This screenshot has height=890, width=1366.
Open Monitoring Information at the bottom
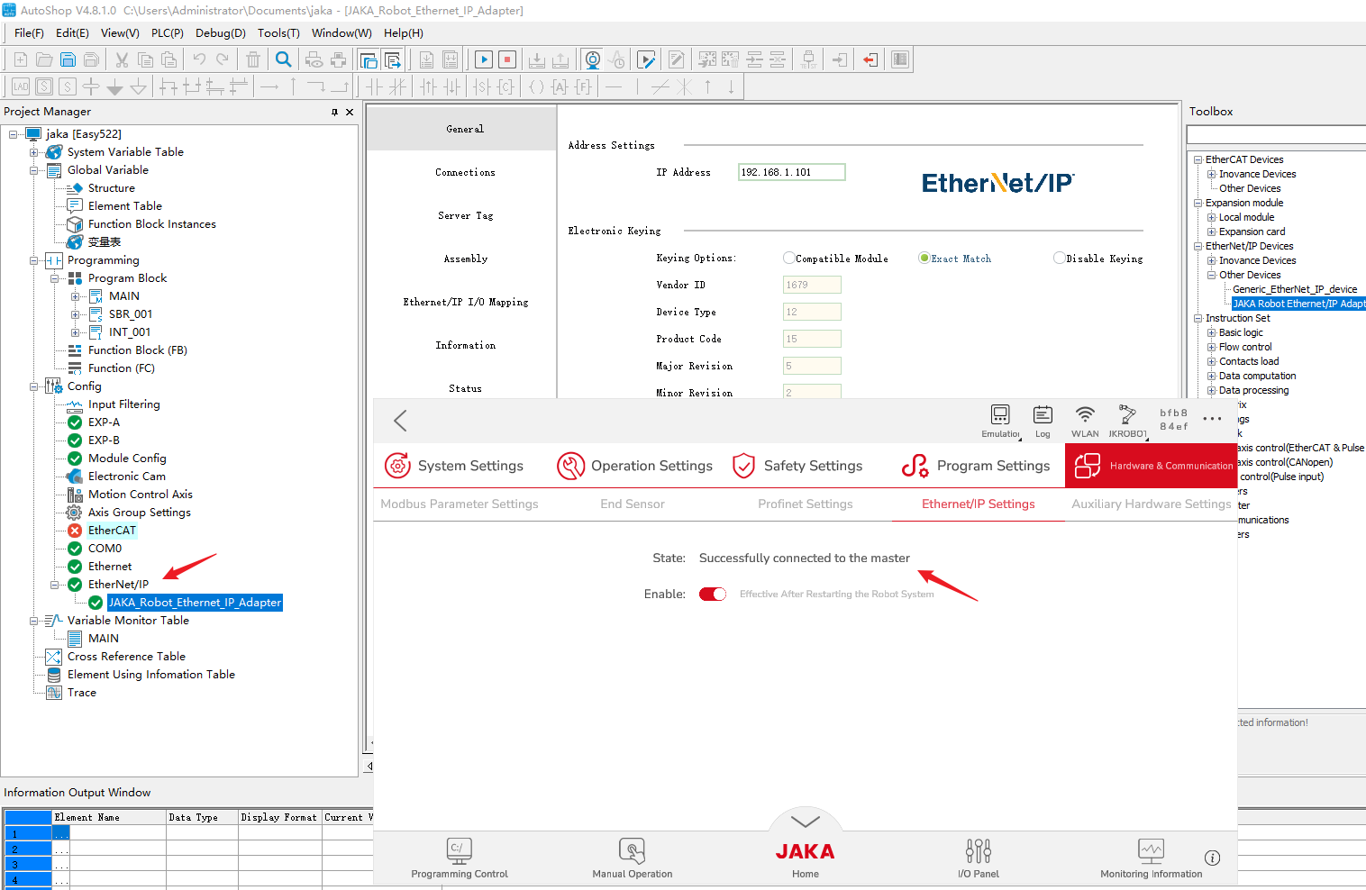coord(1151,851)
